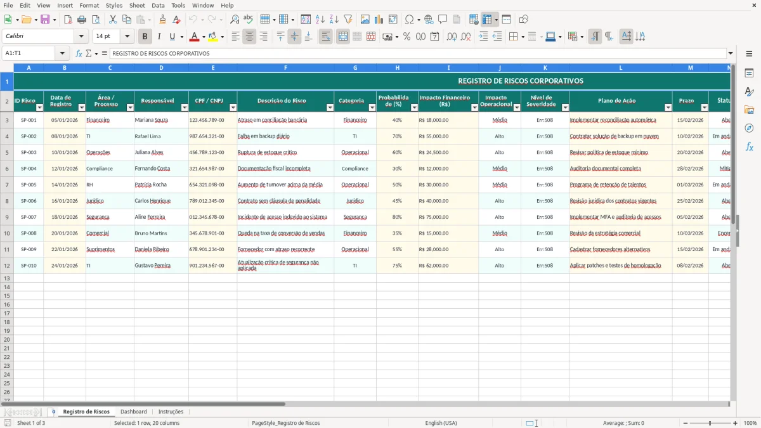Viewport: 761px width, 428px height.
Task: Click the Copy icon
Action: (127, 20)
